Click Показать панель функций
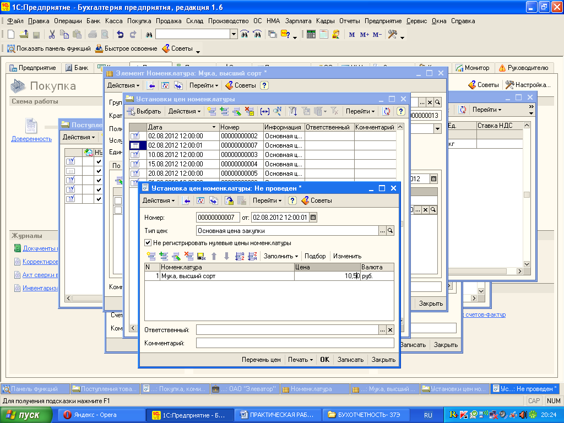564x423 pixels. click(49, 48)
